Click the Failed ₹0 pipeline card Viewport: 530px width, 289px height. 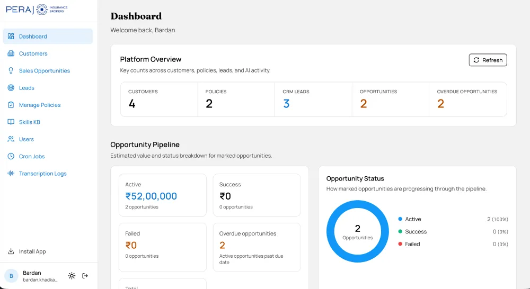tap(163, 247)
